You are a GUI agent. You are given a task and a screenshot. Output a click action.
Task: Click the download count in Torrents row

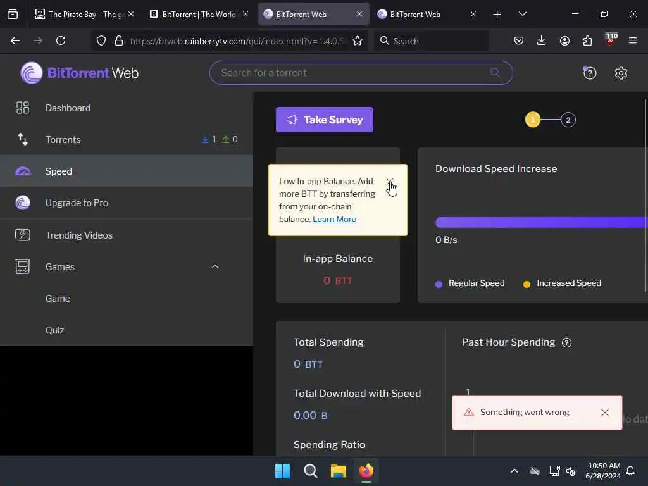pos(209,140)
